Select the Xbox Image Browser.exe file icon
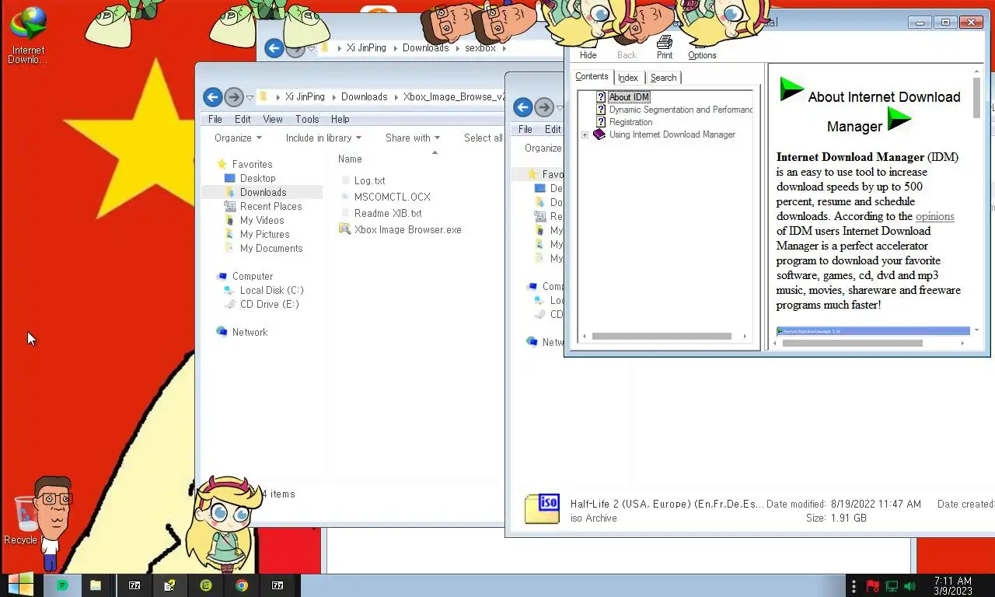995x597 pixels. coord(345,229)
